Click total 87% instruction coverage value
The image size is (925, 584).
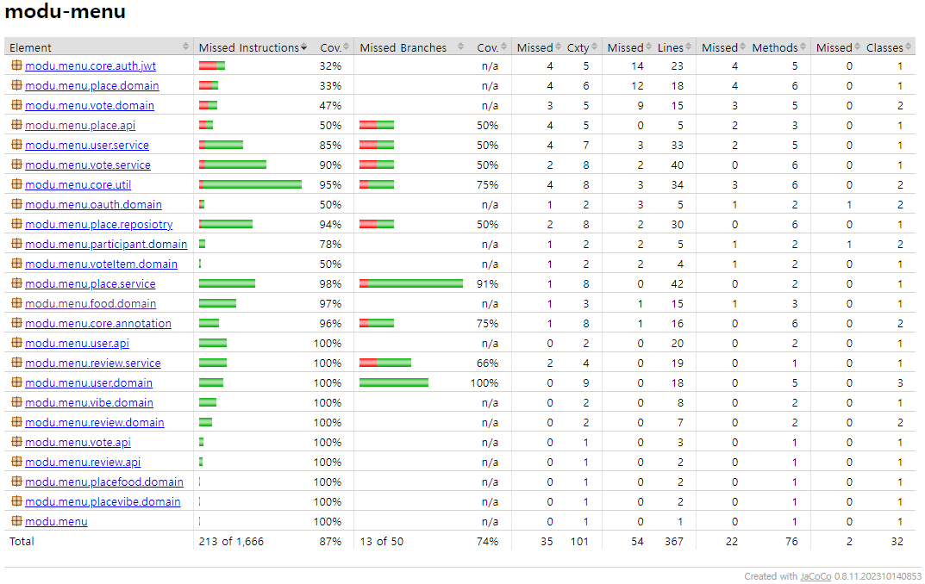point(330,541)
